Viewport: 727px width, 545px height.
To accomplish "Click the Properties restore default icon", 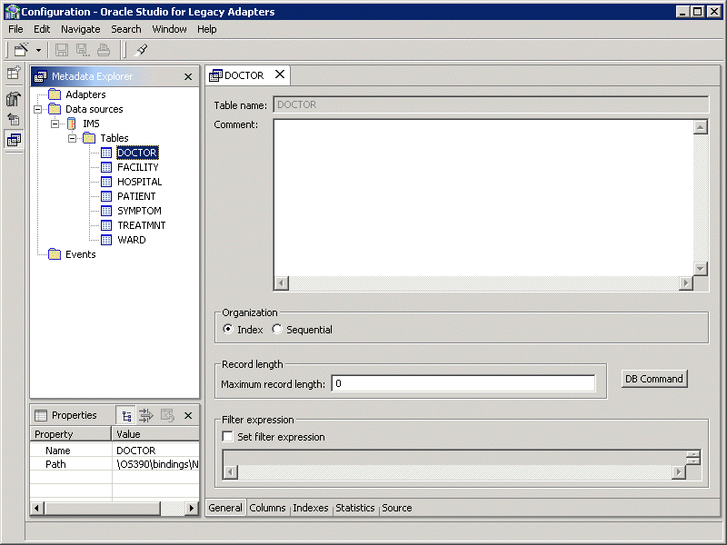I will pos(167,416).
